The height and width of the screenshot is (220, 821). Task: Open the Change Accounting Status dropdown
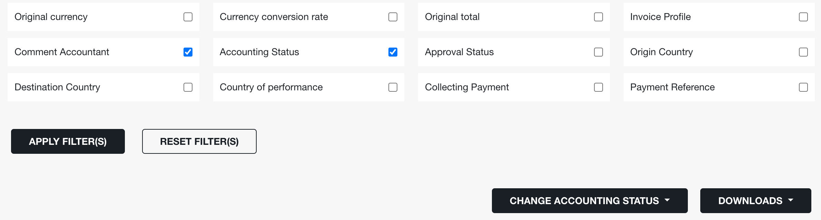click(x=590, y=201)
